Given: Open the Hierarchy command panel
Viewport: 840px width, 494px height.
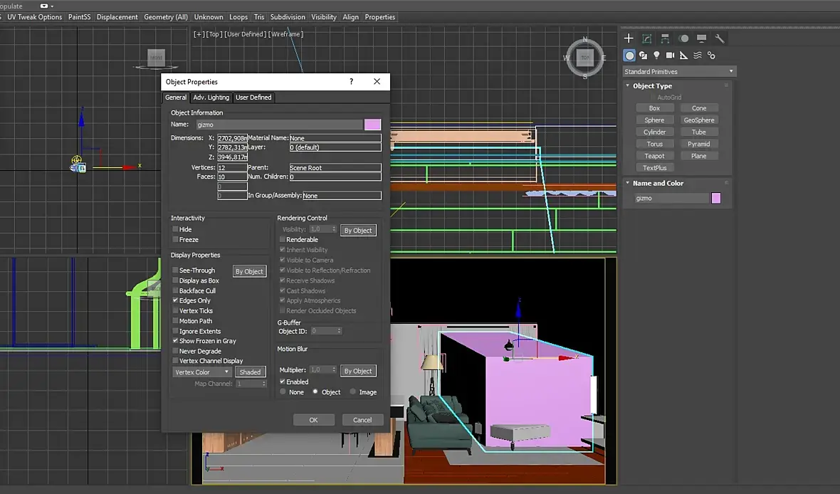Looking at the screenshot, I should (665, 38).
